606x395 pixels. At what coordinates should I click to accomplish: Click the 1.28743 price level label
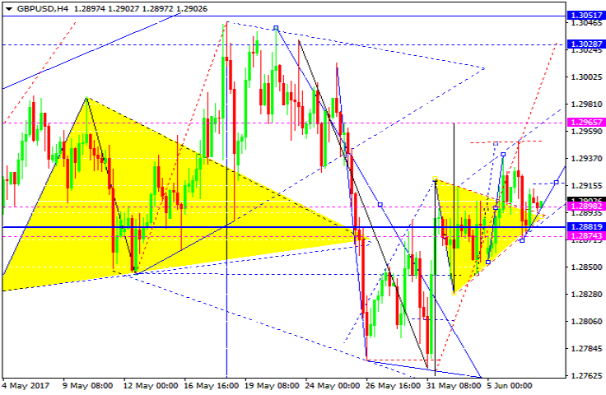(585, 236)
